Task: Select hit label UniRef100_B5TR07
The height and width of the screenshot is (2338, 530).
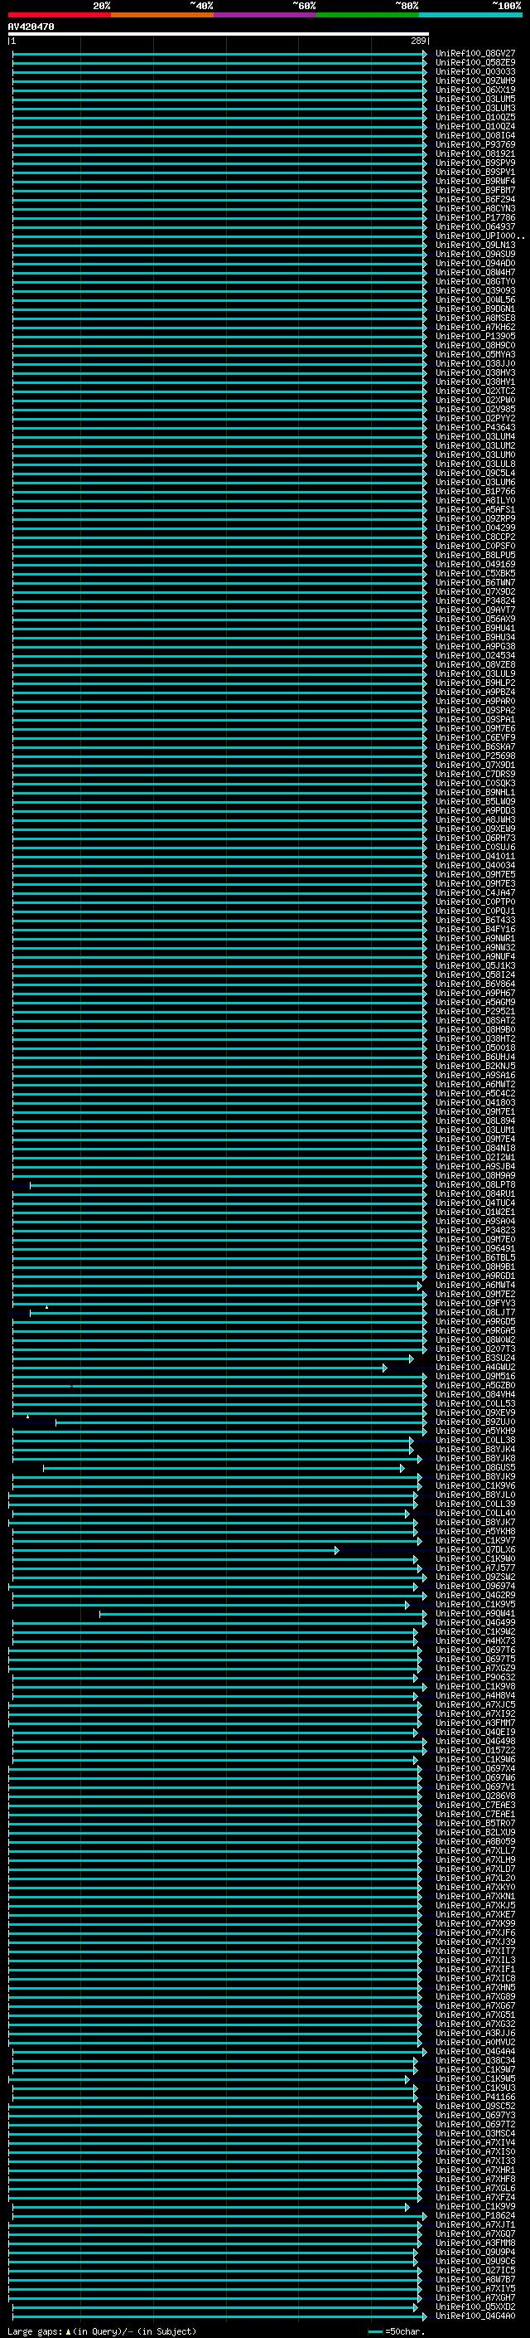Action: [475, 1824]
